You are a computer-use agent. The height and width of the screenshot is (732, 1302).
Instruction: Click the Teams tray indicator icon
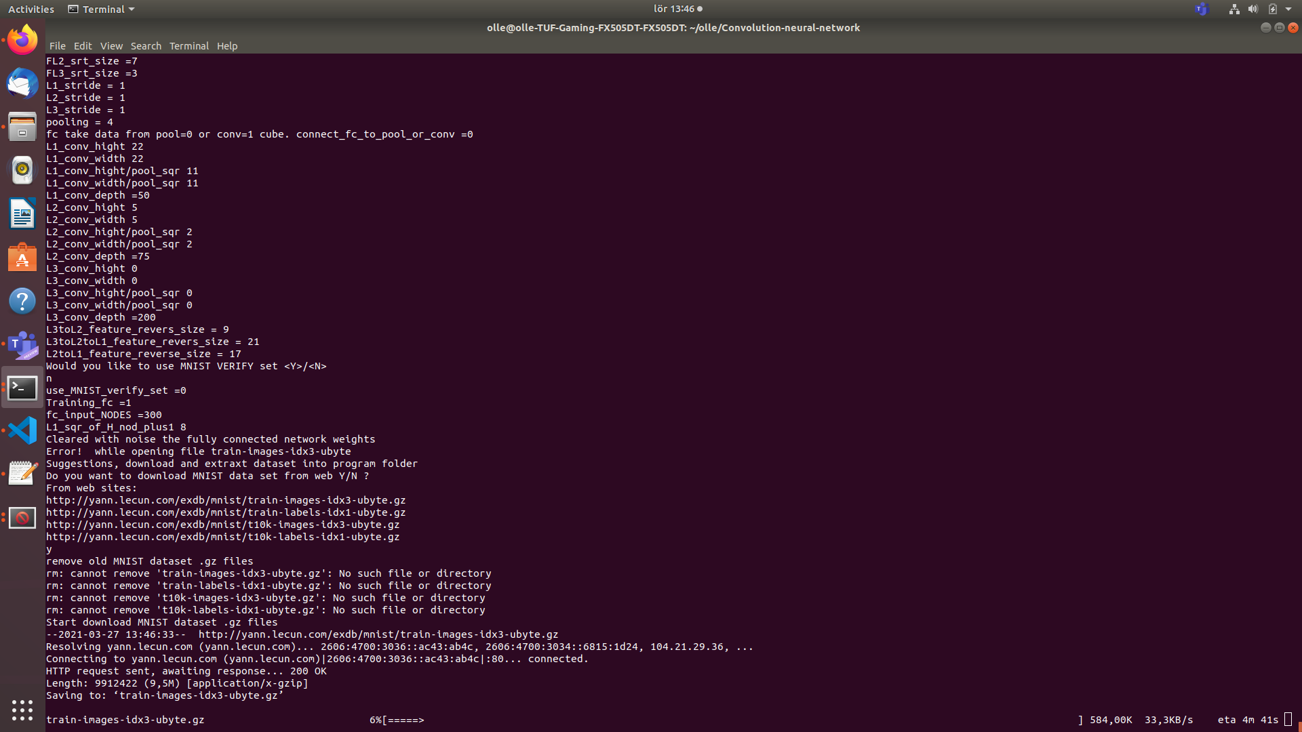[1202, 9]
